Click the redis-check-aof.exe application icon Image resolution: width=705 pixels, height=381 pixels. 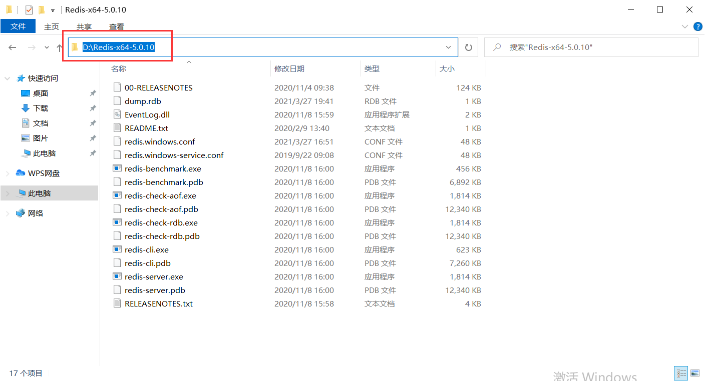117,195
